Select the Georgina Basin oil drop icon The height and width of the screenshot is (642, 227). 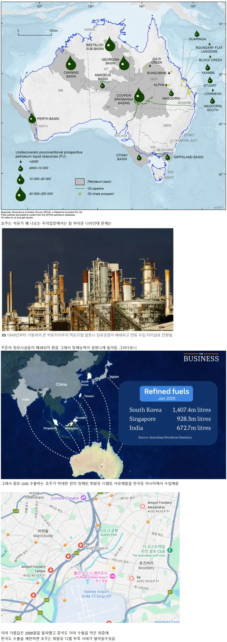pos(124,63)
